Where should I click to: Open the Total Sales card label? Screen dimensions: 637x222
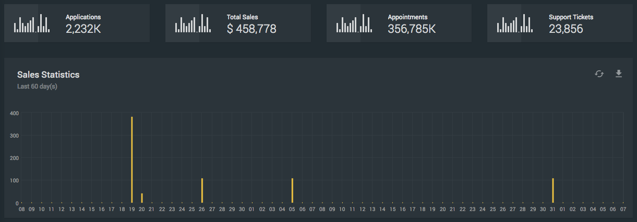coord(242,17)
